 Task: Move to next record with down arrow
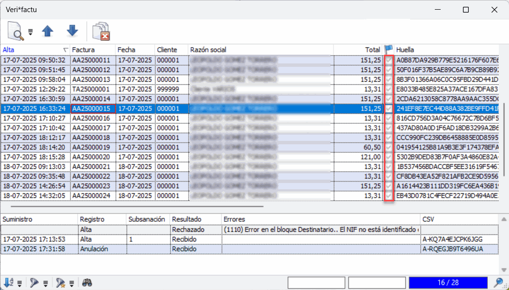[72, 31]
